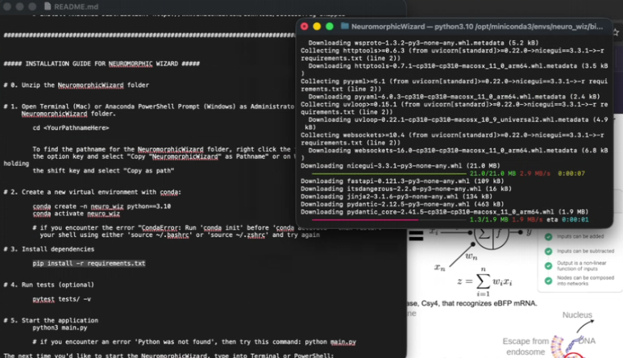Screen dimensions: 623x358
Task: Click the pydantic_core 1.3/1.9 MB progress bar
Action: [x=388, y=220]
